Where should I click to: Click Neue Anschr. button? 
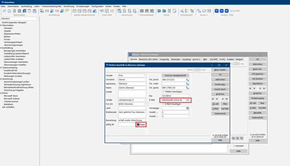[220, 70]
